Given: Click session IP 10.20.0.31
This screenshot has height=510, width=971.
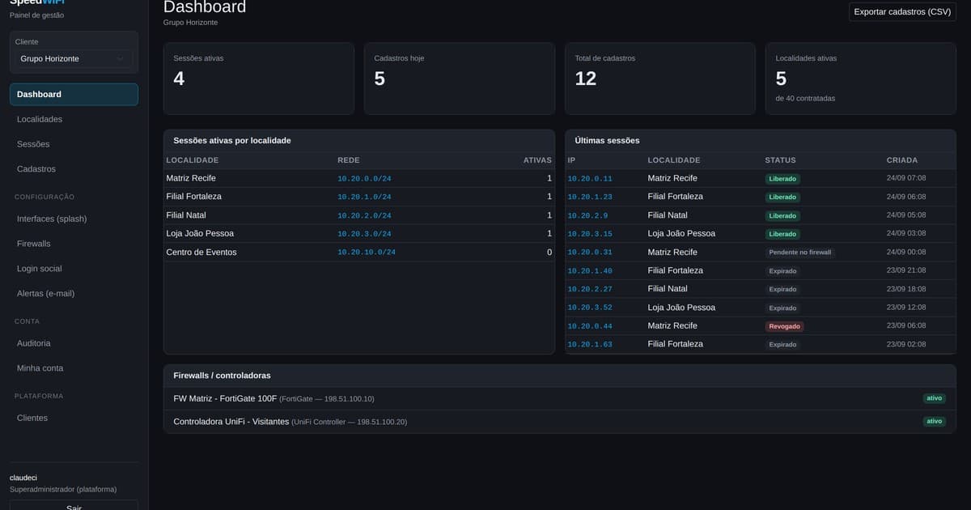Looking at the screenshot, I should 590,253.
